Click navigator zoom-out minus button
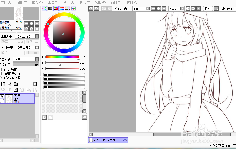This screenshot has width=236, height=149. pos(26,24)
